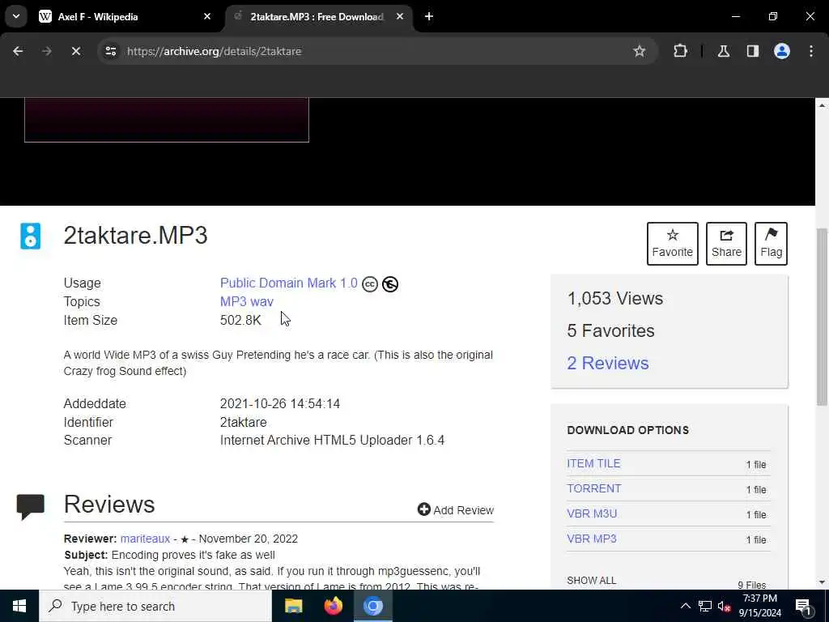The height and width of the screenshot is (622, 829).
Task: Share this item
Action: (x=726, y=244)
